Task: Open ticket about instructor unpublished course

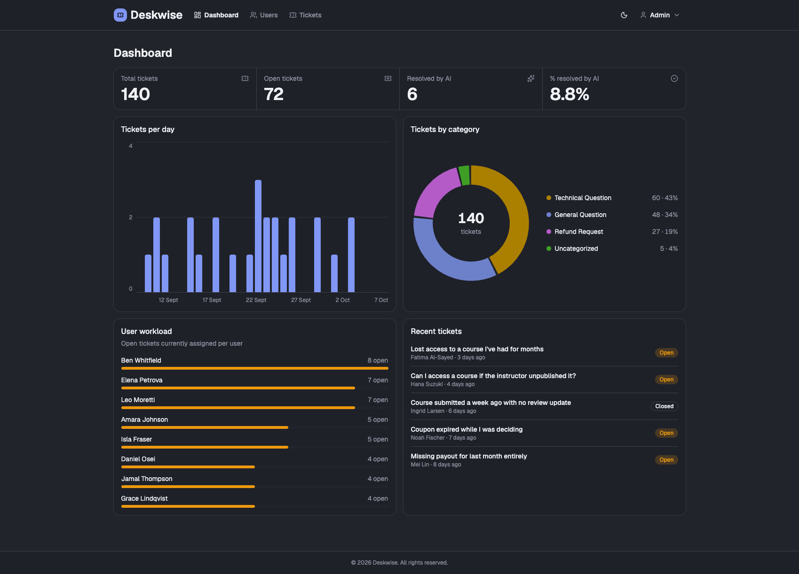Action: [493, 376]
